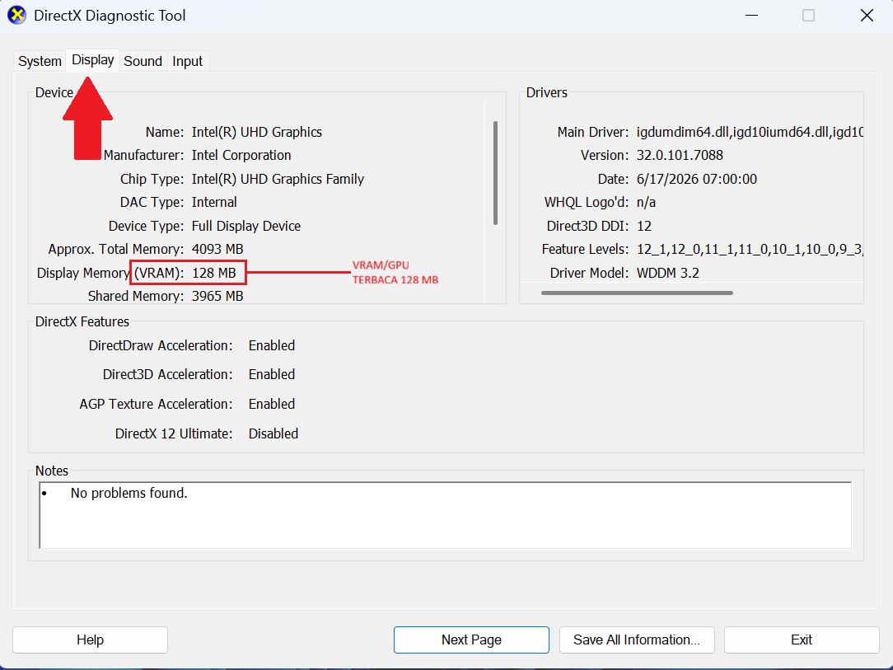Click Direct3D DDI value 12
The width and height of the screenshot is (893, 670).
tap(644, 226)
